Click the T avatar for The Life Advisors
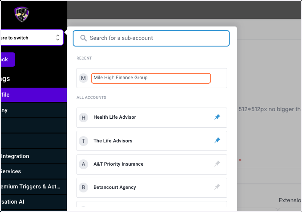Viewport: 302px width, 212px height. click(83, 141)
